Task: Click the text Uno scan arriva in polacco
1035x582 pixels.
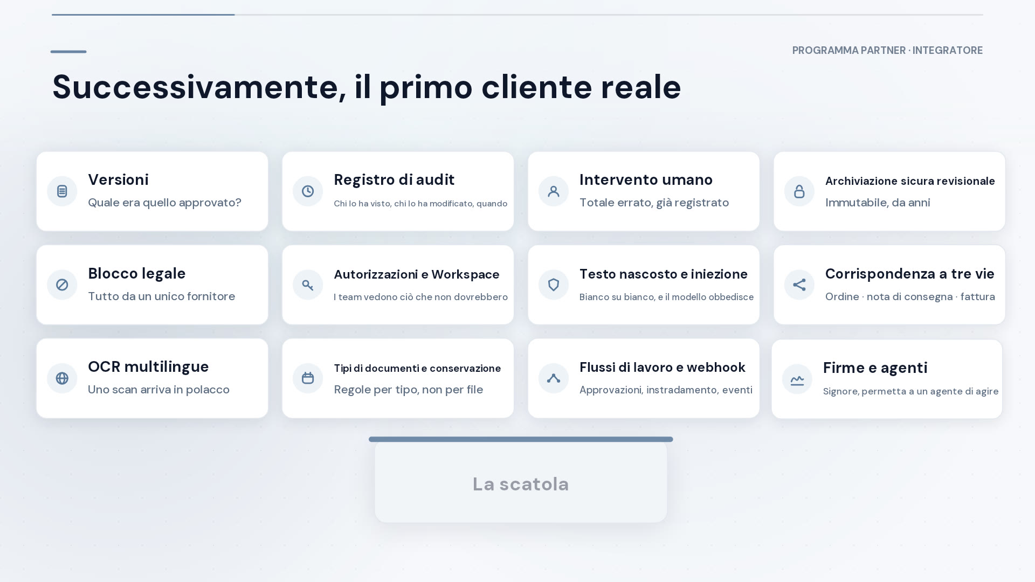Action: [x=158, y=390]
